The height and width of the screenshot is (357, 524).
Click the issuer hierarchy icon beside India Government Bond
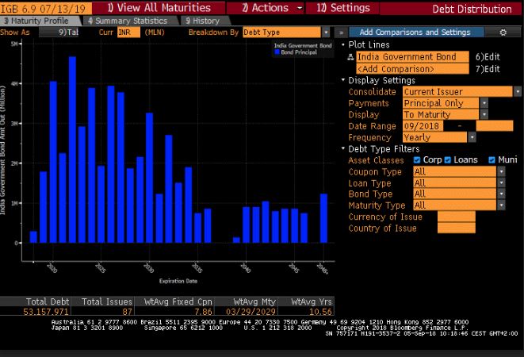tap(350, 57)
